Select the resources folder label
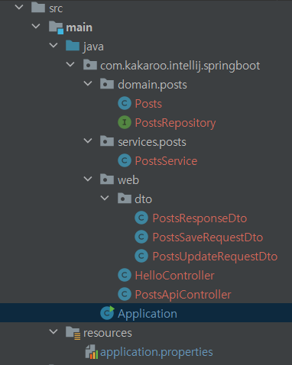292x365 pixels. pos(108,333)
